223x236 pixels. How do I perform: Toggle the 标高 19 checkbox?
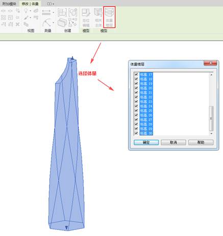tap(136, 84)
